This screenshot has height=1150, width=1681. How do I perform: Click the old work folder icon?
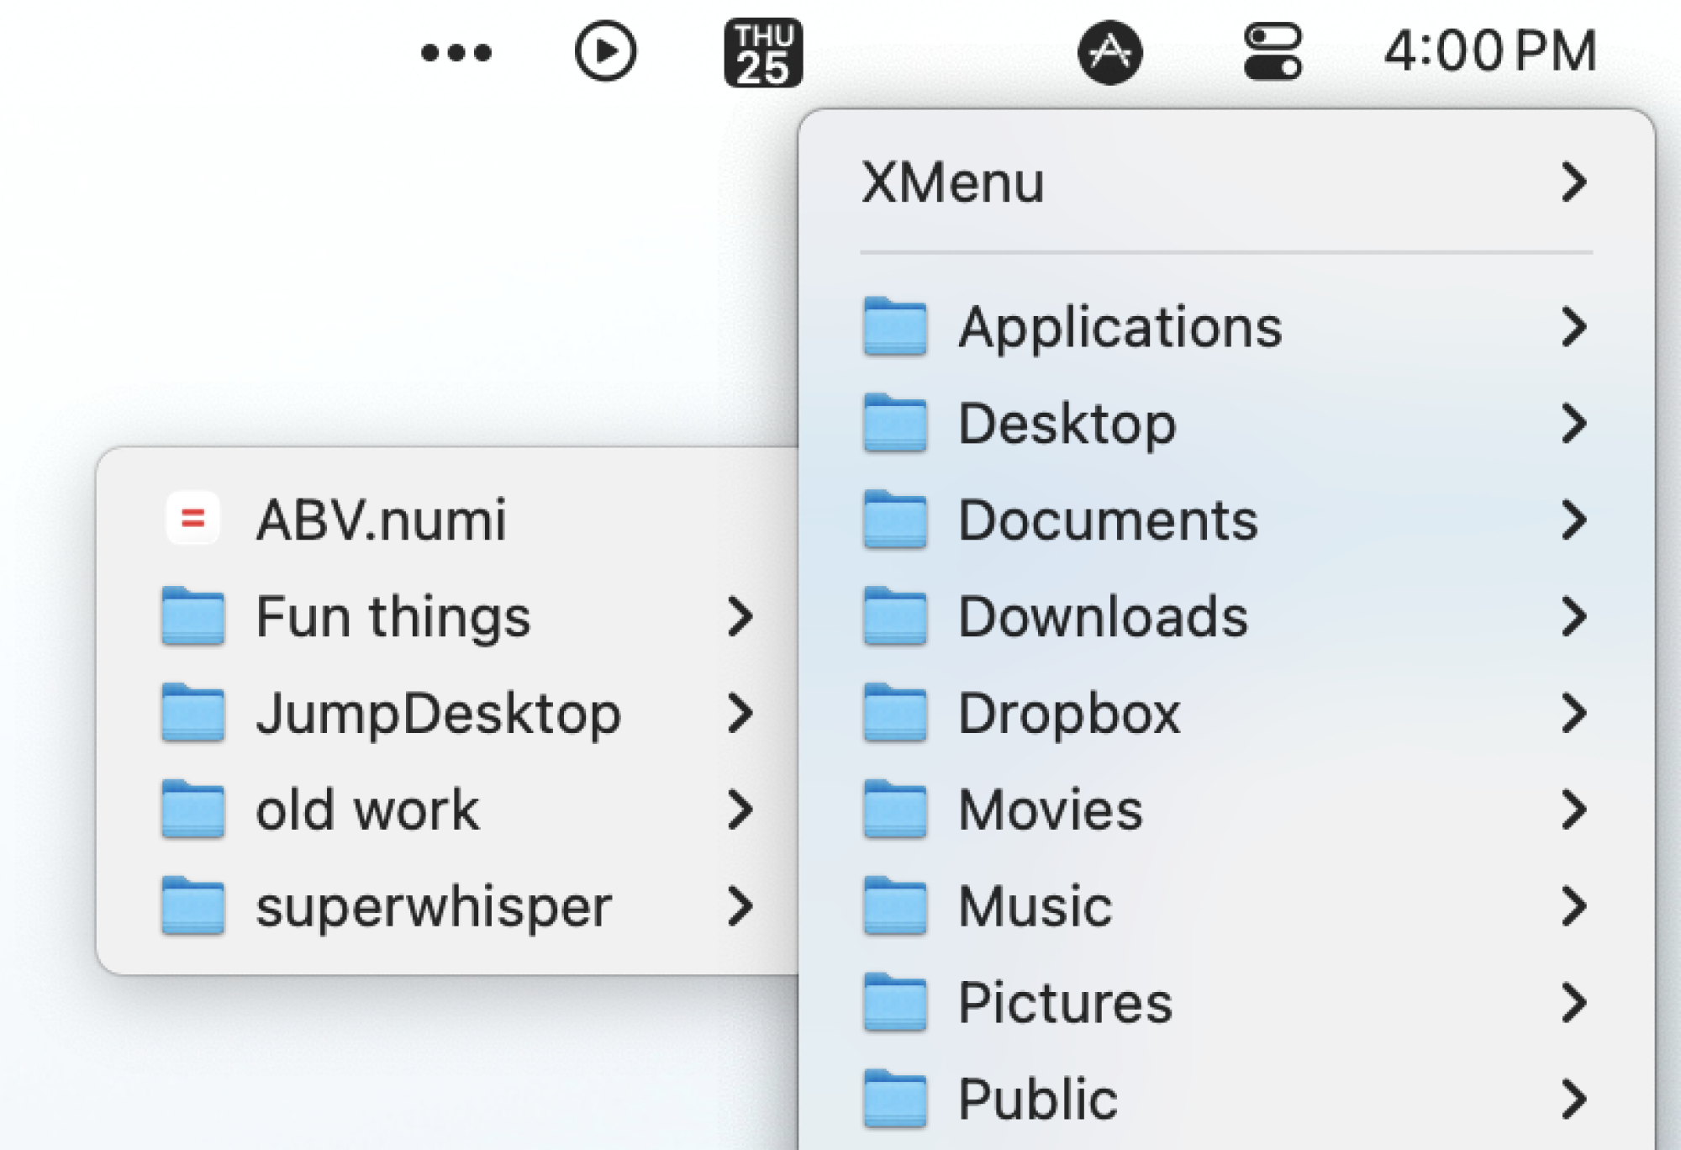tap(193, 810)
